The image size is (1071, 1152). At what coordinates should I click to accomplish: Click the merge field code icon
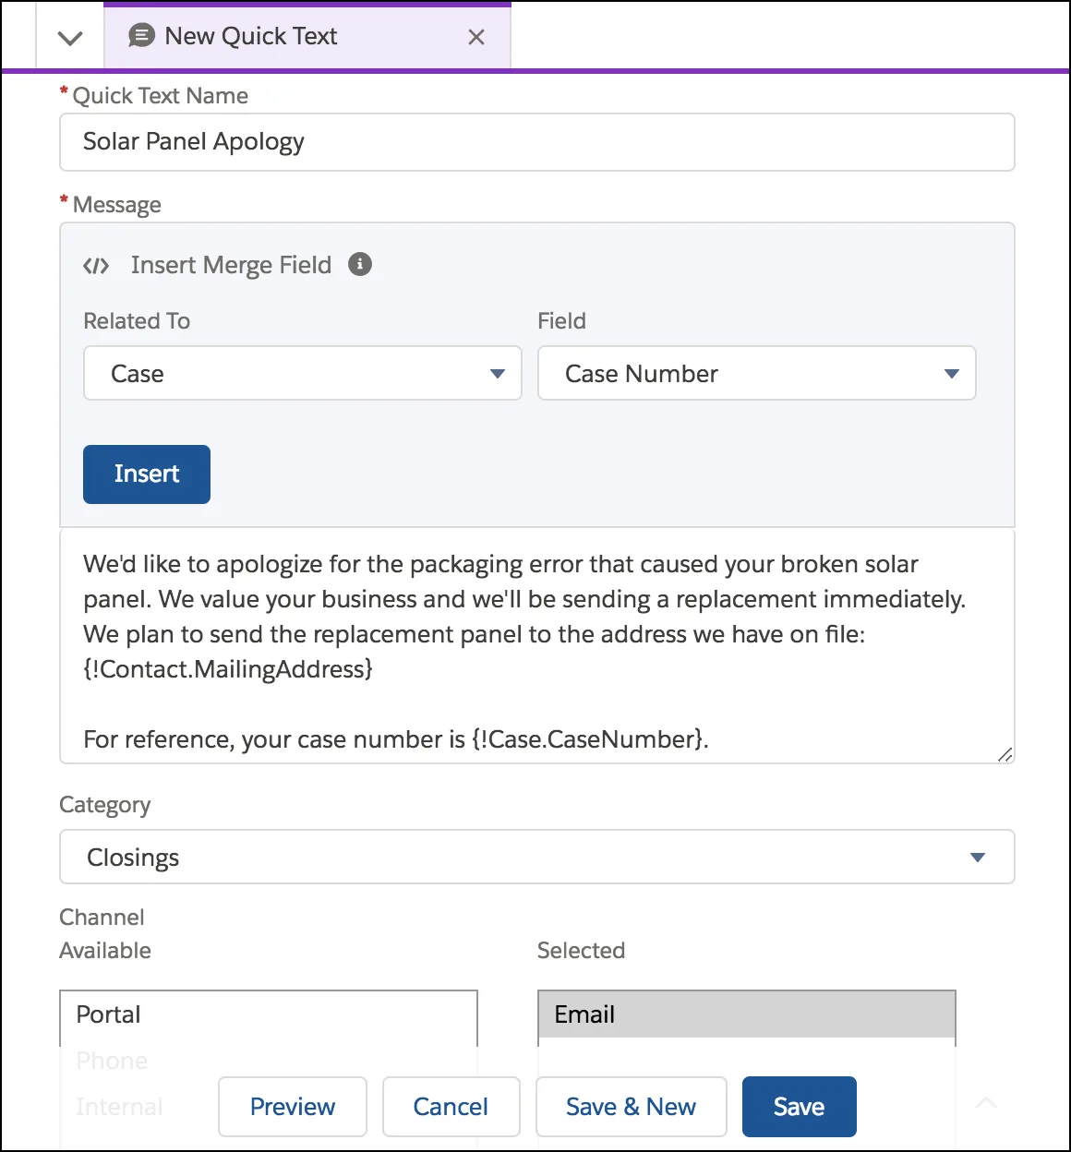[x=96, y=266]
